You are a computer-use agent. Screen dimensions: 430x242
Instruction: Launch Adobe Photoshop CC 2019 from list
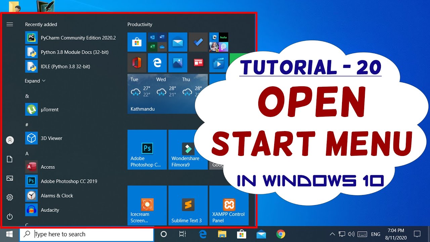(x=61, y=181)
